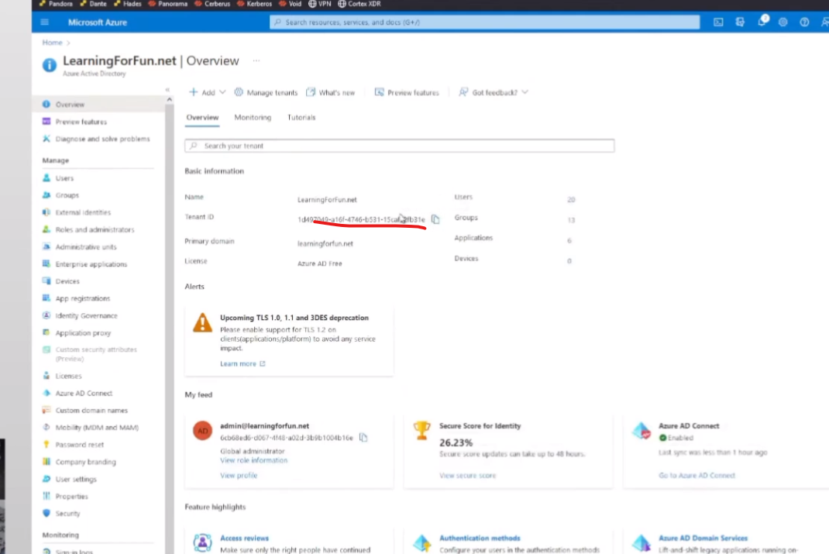Screen dimensions: 829x554
Task: Click the Company branding icon
Action: click(x=46, y=462)
